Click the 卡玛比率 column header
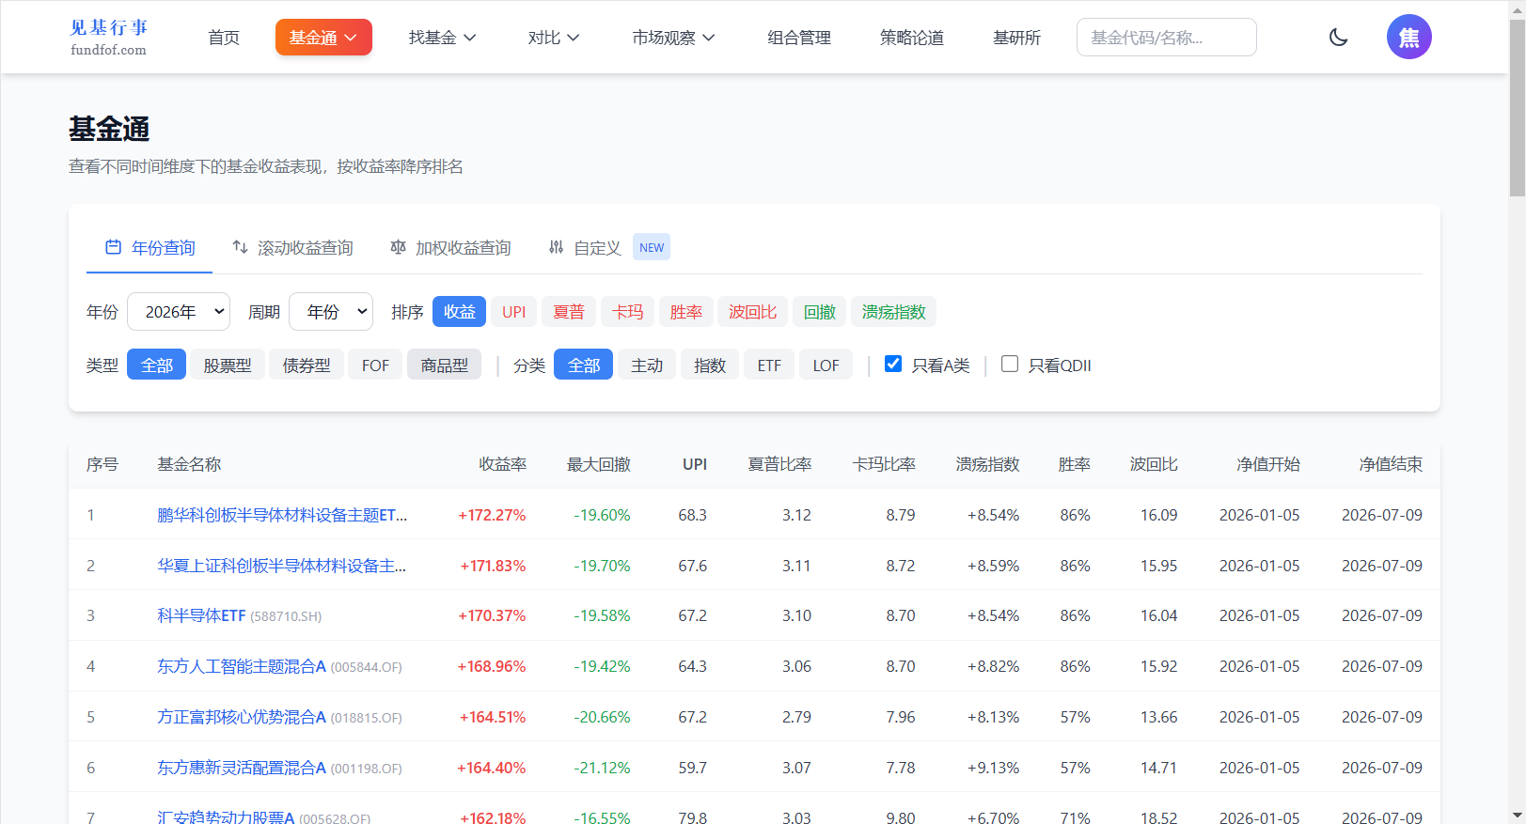The image size is (1526, 824). 884,464
